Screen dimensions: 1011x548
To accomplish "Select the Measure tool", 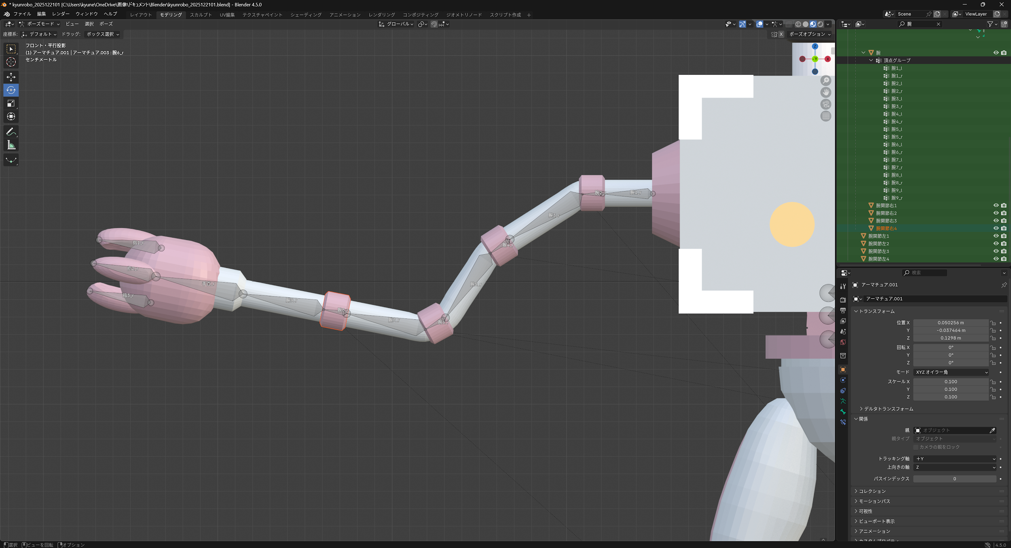I will click(11, 145).
